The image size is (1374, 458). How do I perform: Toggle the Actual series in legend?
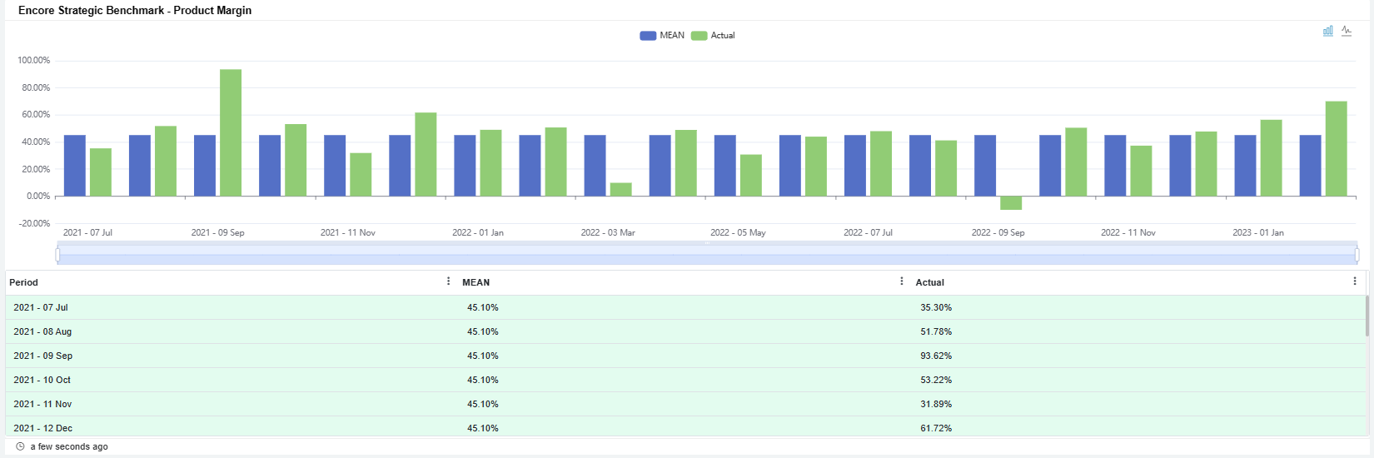click(x=714, y=36)
